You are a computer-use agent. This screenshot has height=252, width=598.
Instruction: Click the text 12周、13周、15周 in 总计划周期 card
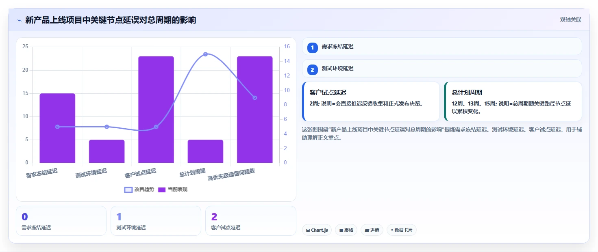474,103
